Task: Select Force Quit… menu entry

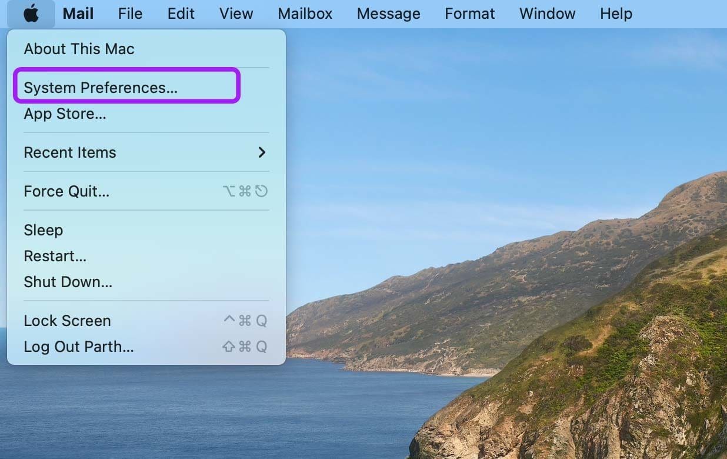Action: point(146,191)
